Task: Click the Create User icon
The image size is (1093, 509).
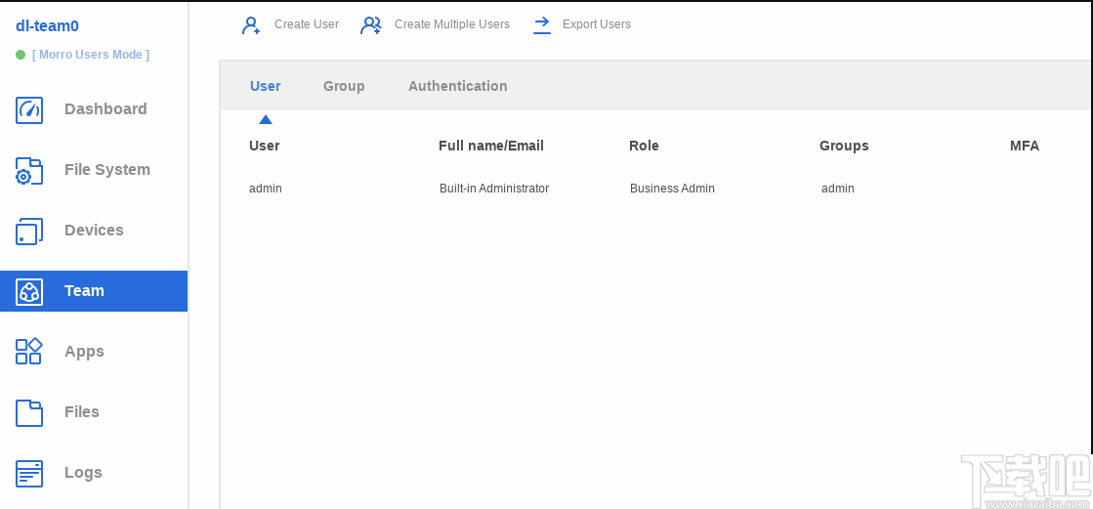Action: (x=251, y=25)
